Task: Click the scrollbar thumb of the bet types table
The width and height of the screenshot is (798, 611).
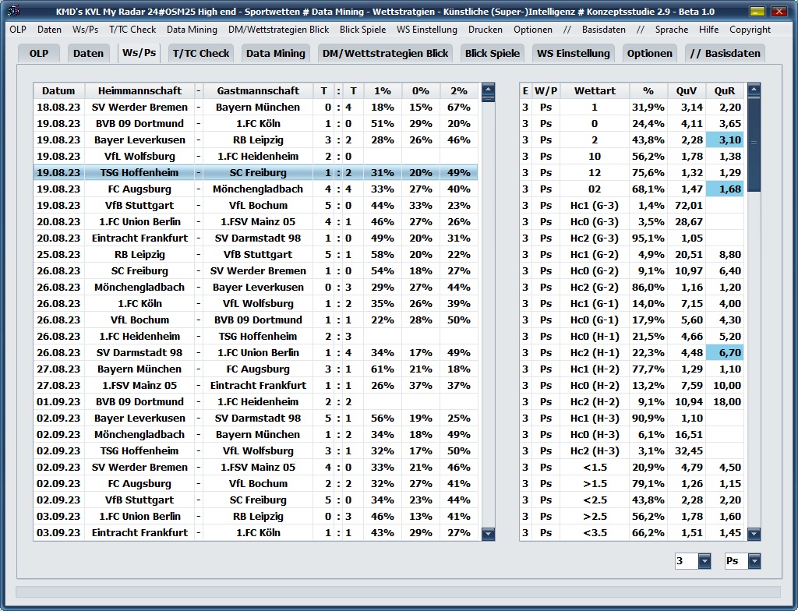Action: point(754,144)
